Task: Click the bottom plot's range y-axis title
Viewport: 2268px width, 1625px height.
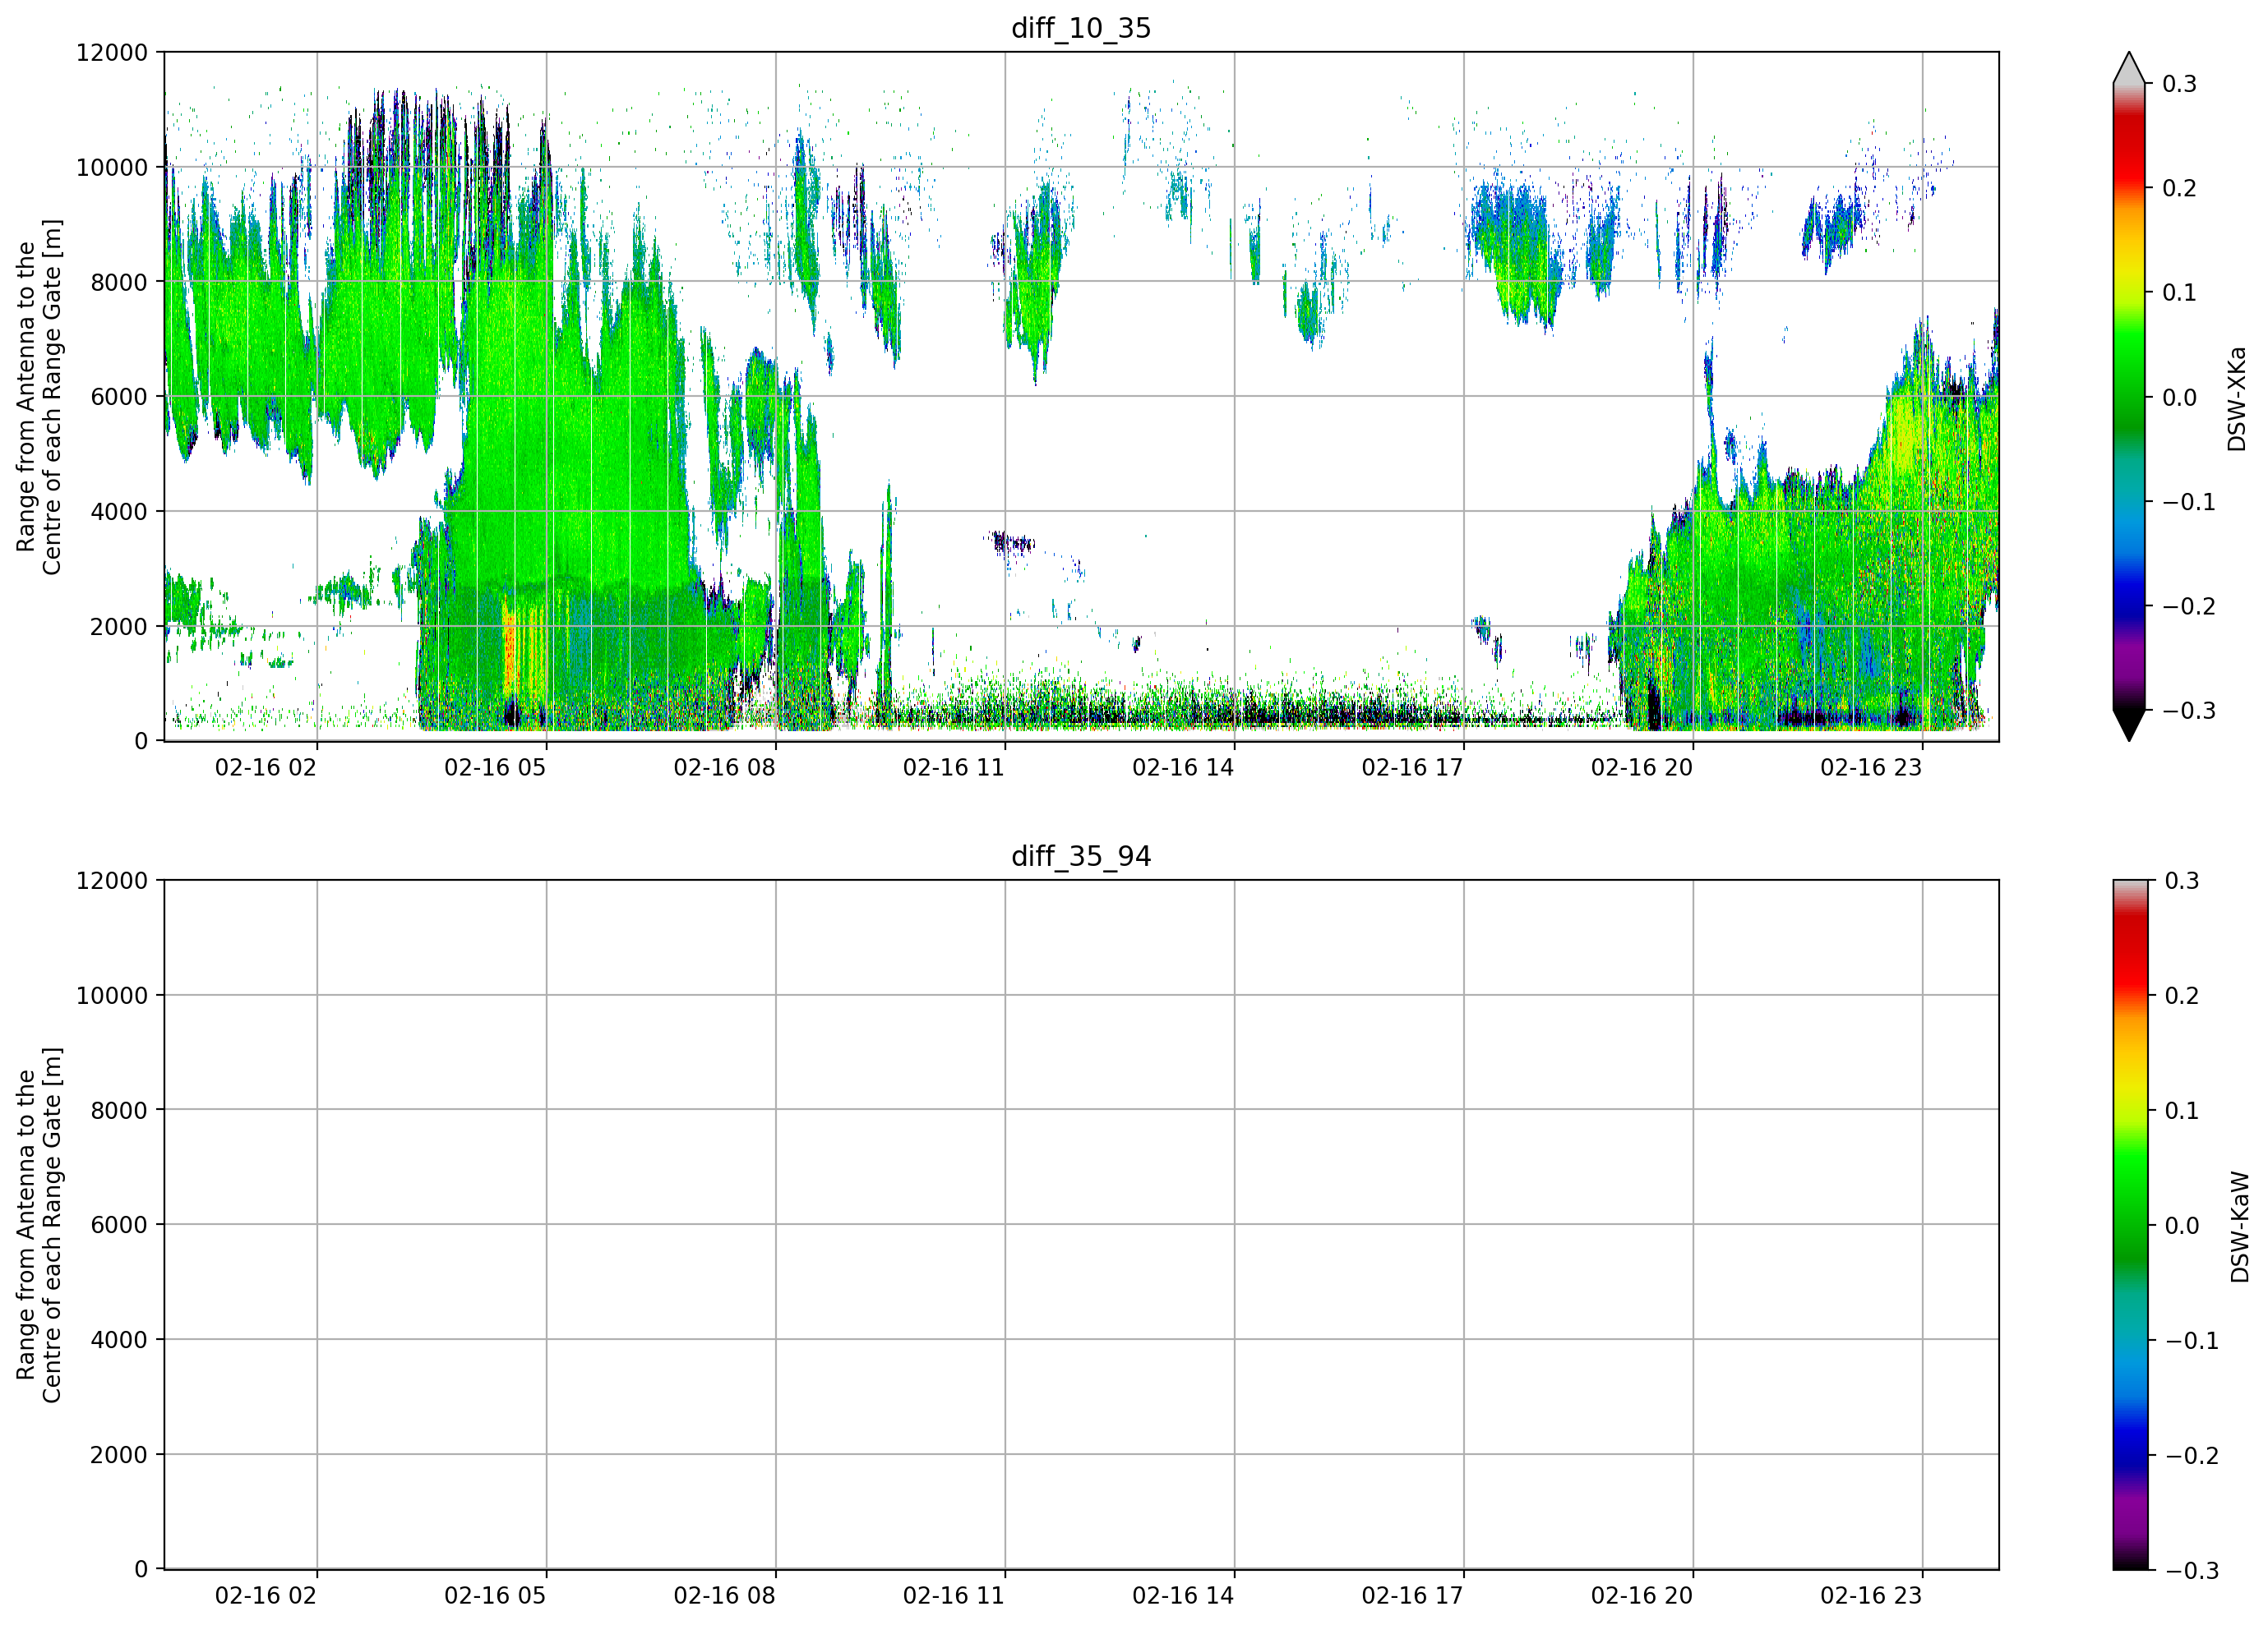Action: (39, 1225)
